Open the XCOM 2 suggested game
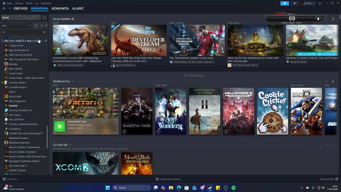The width and height of the screenshot is (341, 192). pyautogui.click(x=86, y=163)
